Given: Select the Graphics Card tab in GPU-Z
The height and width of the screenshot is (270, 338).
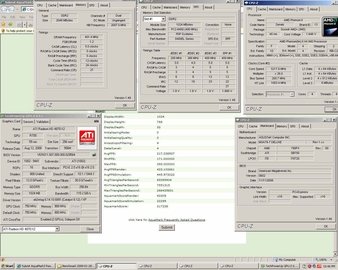Looking at the screenshot, I should coord(11,121).
